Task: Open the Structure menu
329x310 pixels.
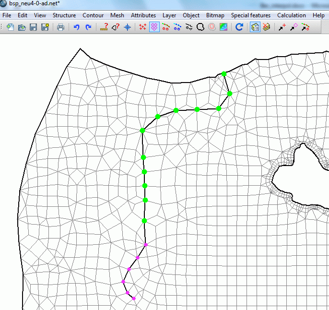Action: pos(64,15)
